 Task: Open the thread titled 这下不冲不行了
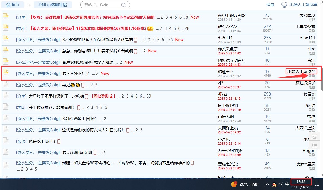76,74
